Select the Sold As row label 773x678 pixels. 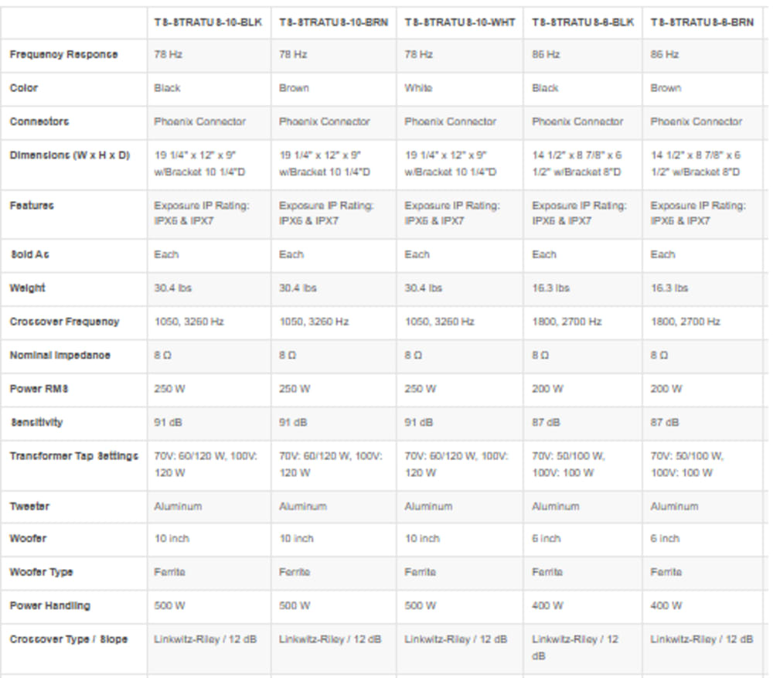(x=29, y=255)
